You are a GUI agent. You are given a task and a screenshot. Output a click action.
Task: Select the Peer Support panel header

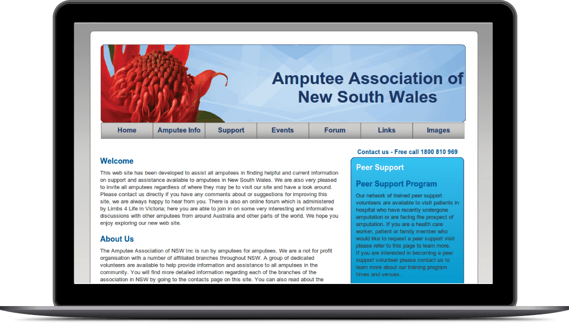coord(380,167)
